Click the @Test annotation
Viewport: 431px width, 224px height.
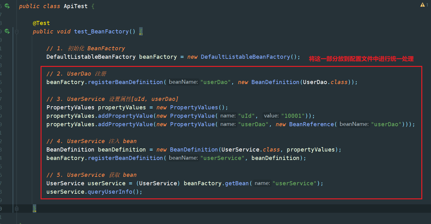(x=41, y=23)
